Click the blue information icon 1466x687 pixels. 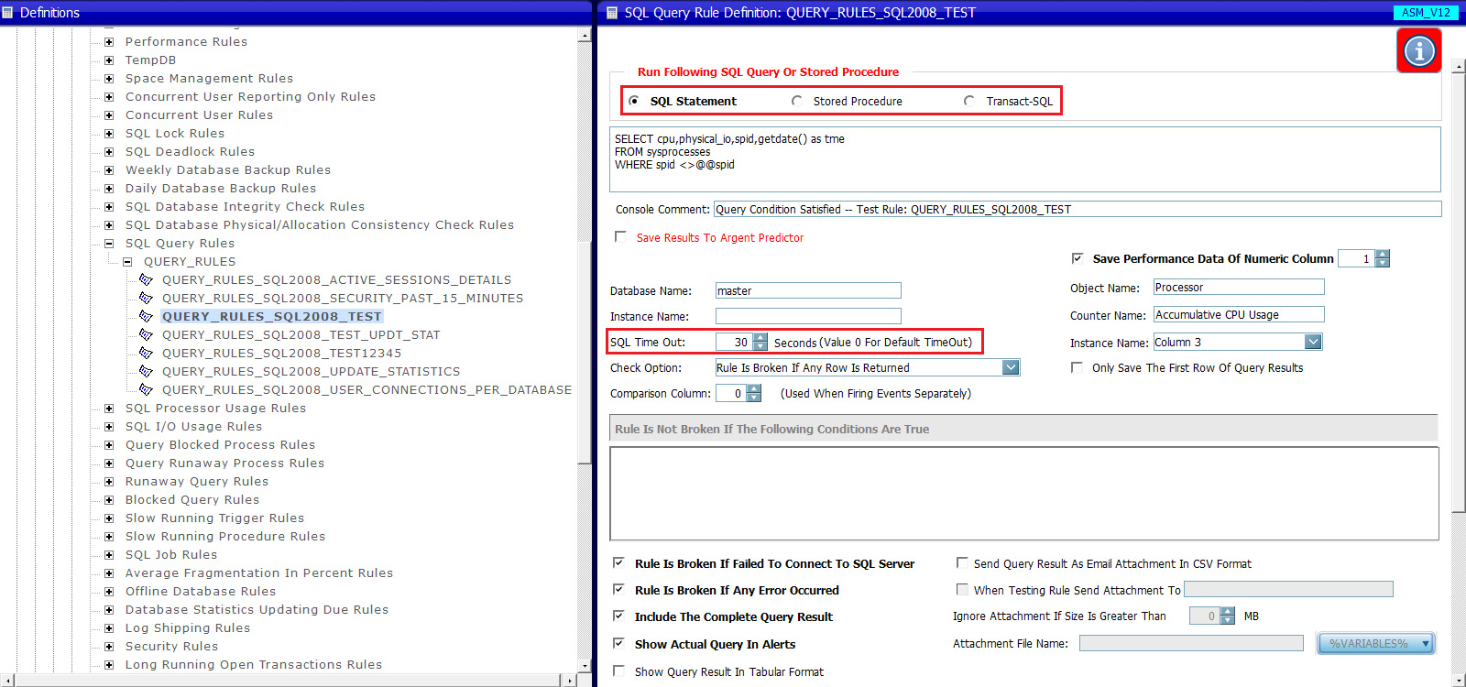(1418, 50)
